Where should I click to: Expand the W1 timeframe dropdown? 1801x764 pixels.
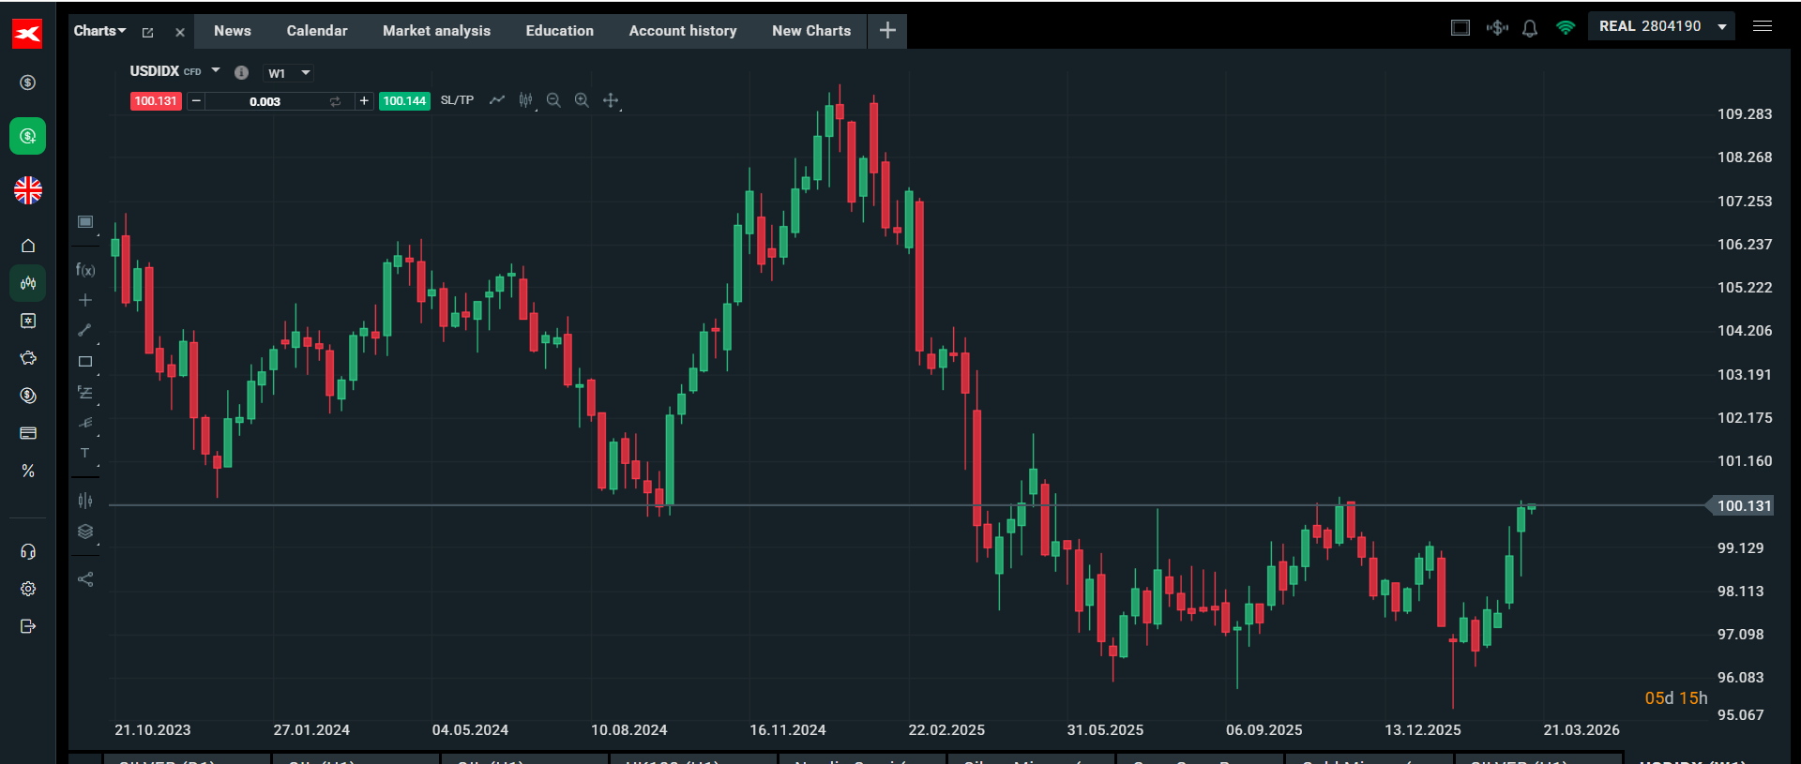(x=288, y=73)
